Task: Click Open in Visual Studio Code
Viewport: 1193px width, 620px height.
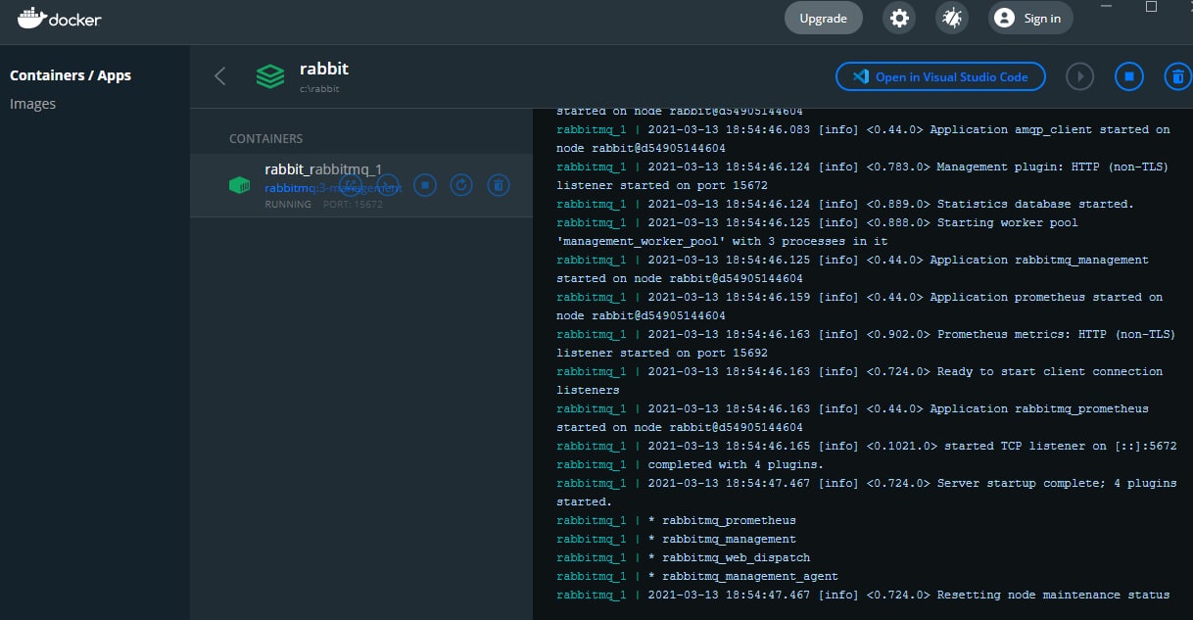Action: [940, 76]
